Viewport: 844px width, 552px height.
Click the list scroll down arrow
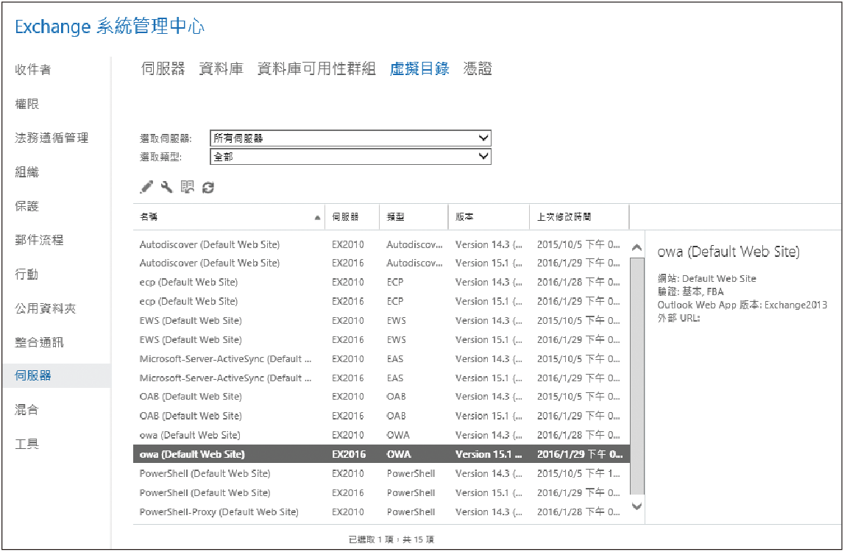[x=636, y=506]
